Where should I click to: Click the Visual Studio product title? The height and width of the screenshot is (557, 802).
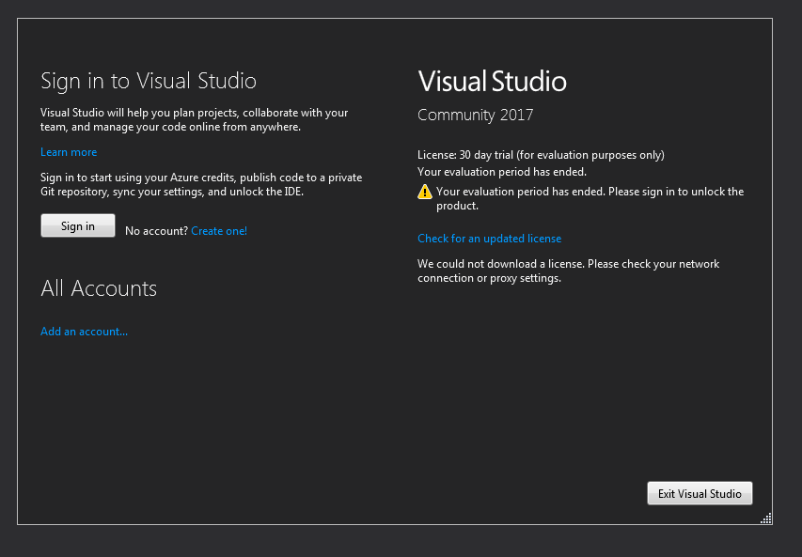click(492, 82)
